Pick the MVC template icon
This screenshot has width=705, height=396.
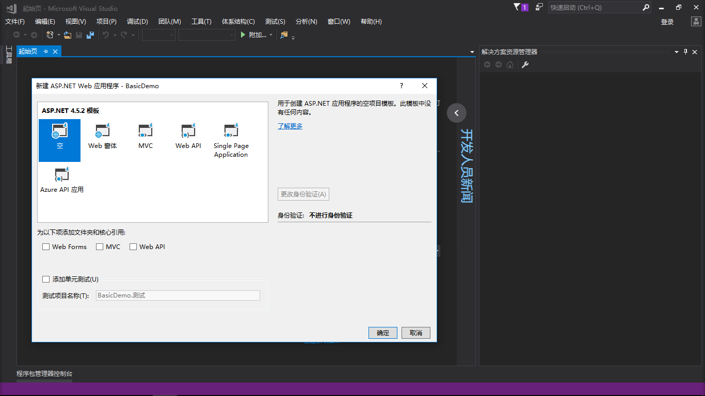146,136
